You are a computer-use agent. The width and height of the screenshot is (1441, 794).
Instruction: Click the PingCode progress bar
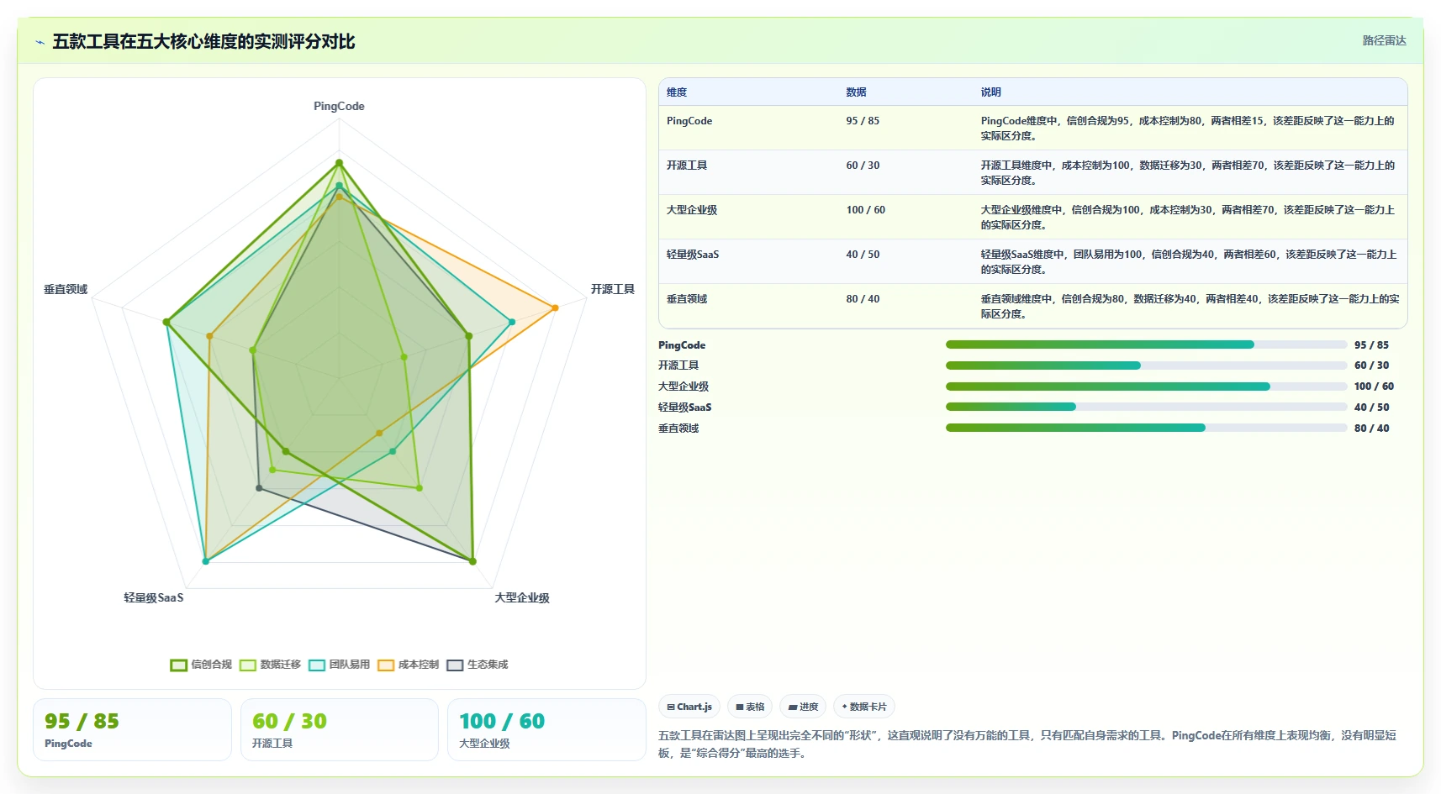click(1146, 344)
